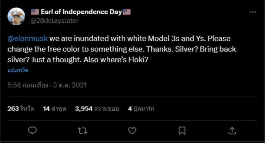View the 4 บุ๊คมาร์ก bookmarks count
Image resolution: width=265 pixels, height=143 pixels.
(141, 108)
